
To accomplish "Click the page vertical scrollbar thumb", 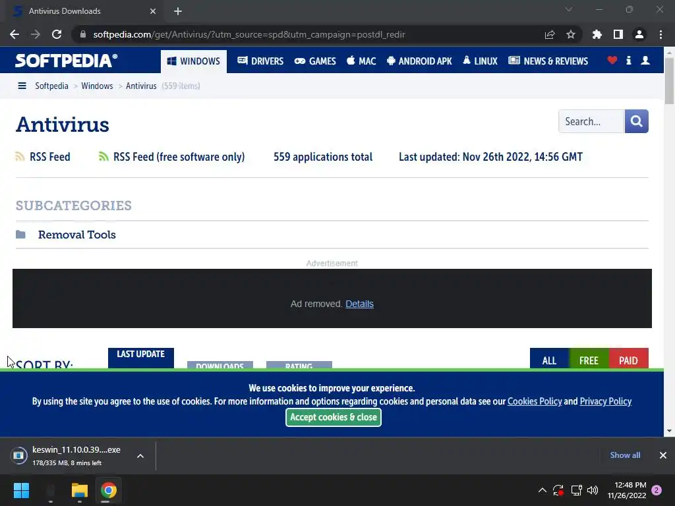I will pyautogui.click(x=669, y=80).
